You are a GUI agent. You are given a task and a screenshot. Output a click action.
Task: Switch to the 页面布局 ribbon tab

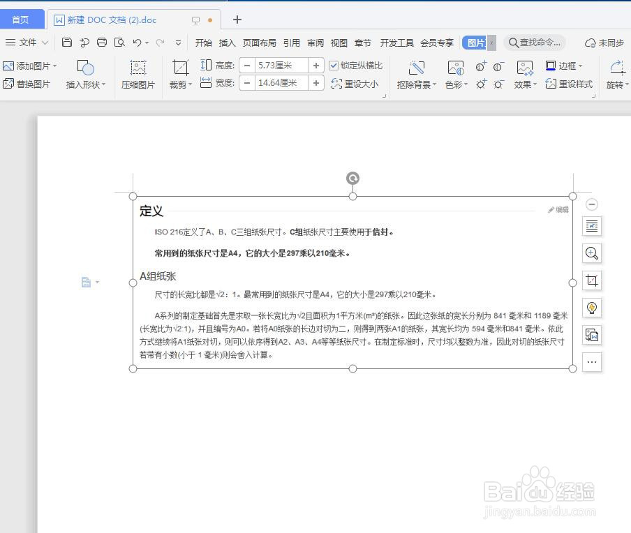point(260,43)
